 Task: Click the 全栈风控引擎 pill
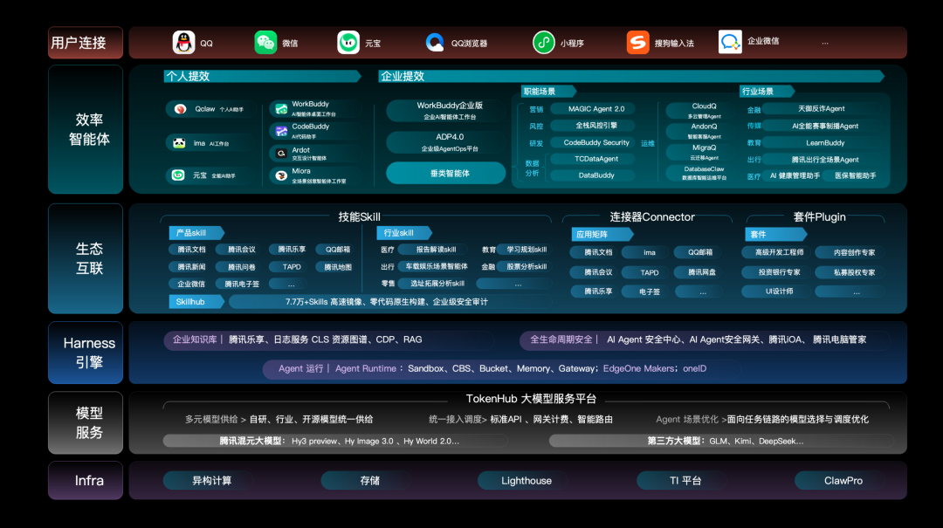[593, 126]
